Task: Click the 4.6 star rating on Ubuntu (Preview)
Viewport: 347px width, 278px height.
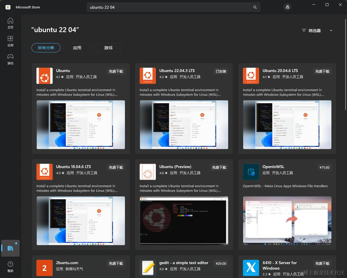Action: (x=163, y=173)
